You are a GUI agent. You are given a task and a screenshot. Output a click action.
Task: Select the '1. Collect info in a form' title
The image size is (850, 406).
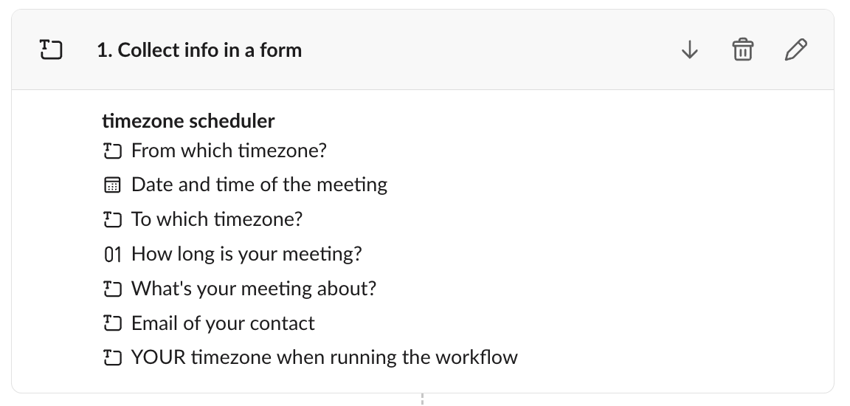point(199,50)
